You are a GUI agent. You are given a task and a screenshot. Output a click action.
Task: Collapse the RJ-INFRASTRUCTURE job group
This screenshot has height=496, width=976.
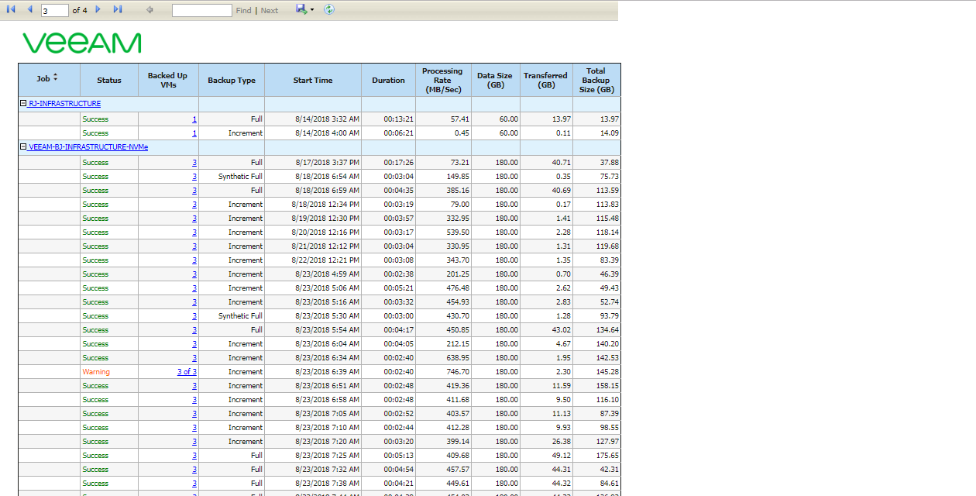(23, 103)
